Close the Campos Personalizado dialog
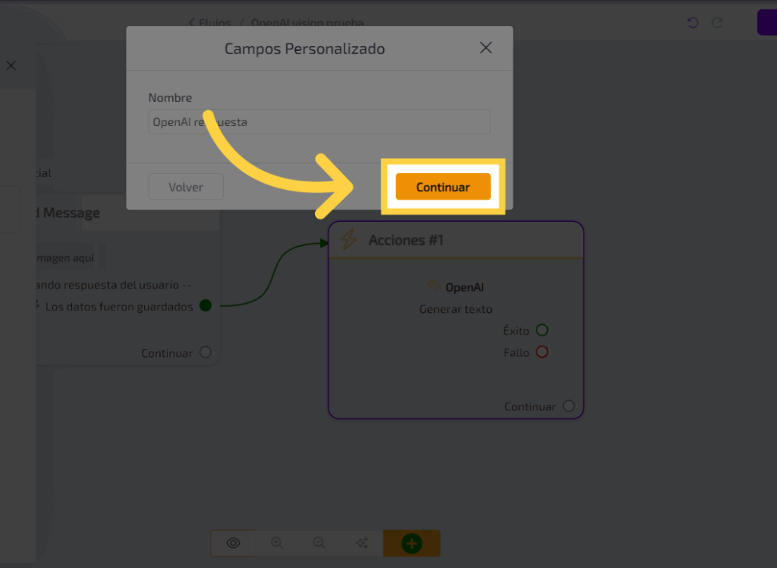Screen dimensions: 777x568 point(486,48)
